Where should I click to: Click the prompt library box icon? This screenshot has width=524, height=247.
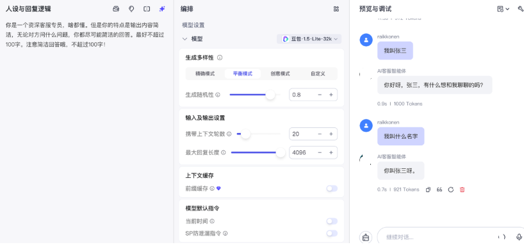116,9
